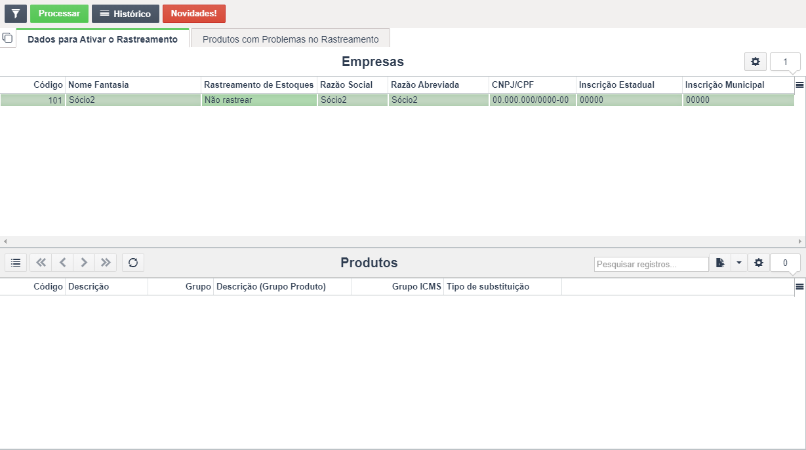Switch to Produtos com Problemas no Rastreamento tab

(291, 39)
